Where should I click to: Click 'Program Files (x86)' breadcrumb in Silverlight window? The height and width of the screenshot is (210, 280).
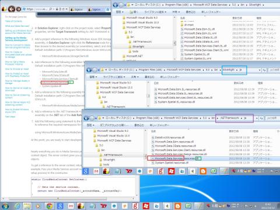click(176, 5)
